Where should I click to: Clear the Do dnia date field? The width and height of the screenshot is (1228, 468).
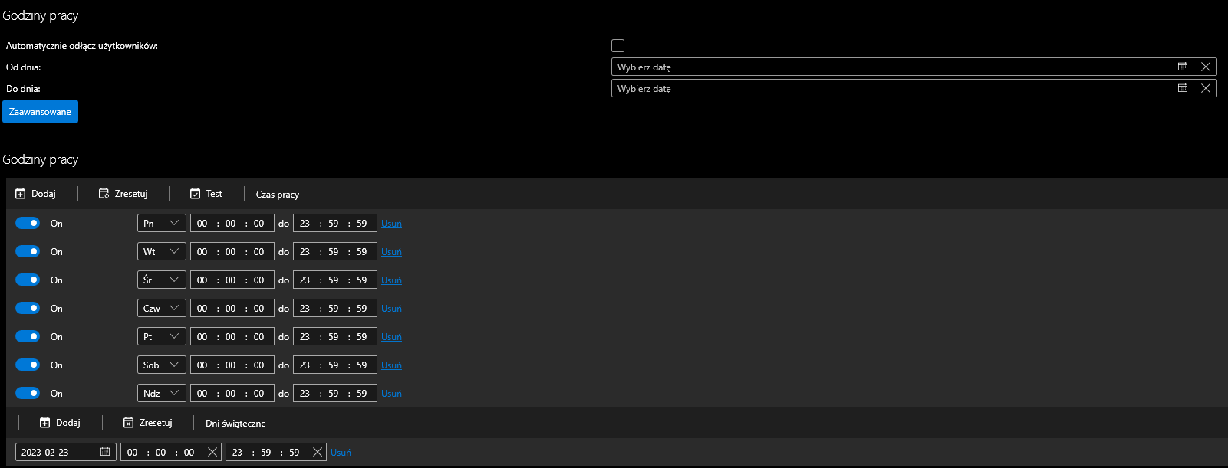(1206, 88)
